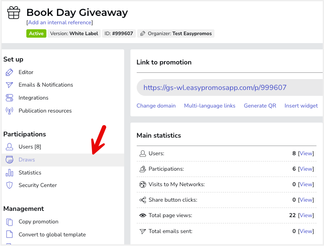Open the Insert widget link

point(301,105)
